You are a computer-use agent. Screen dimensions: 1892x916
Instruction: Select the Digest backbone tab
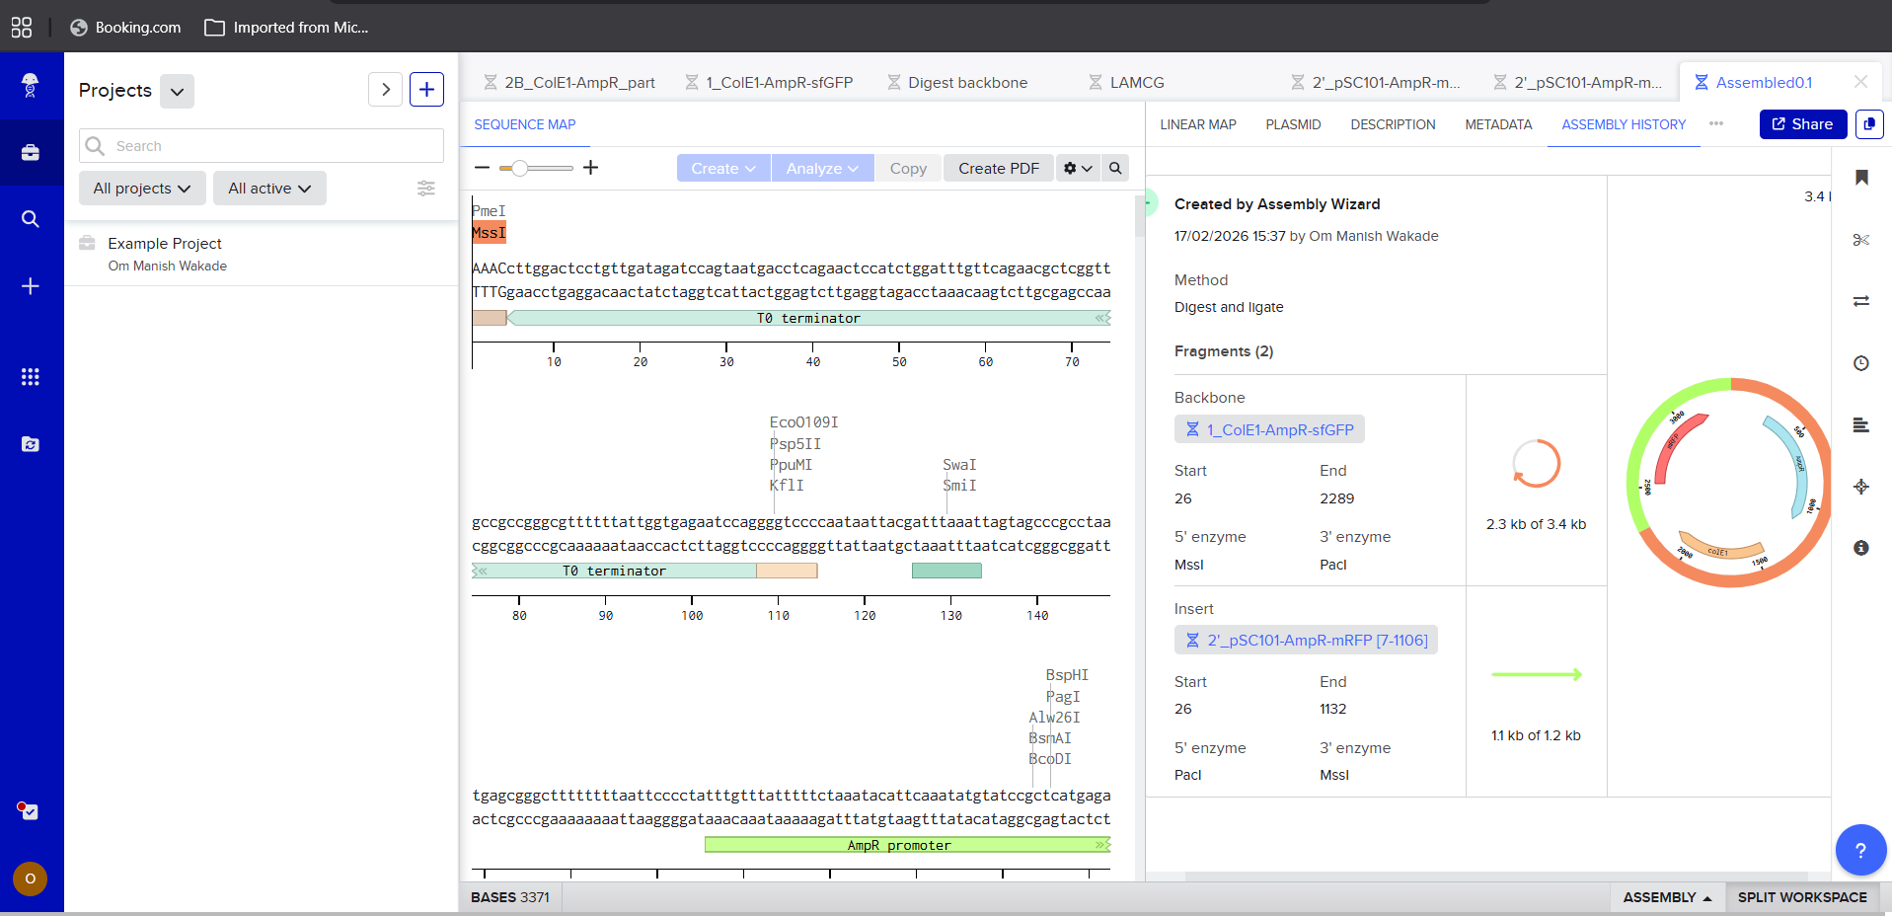click(967, 83)
